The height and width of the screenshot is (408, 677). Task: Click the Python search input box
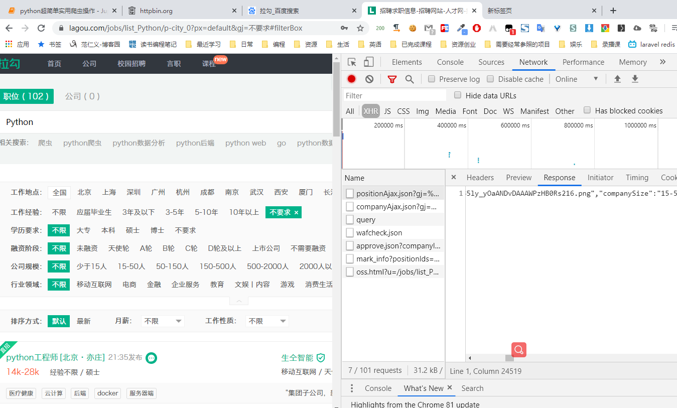(167, 122)
